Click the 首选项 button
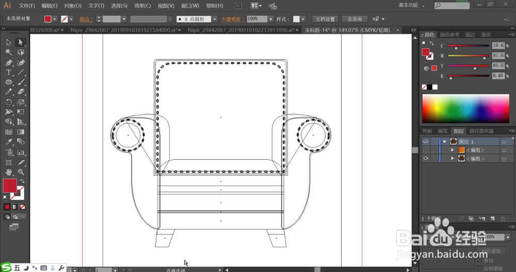Image resolution: width=516 pixels, height=272 pixels. click(355, 19)
